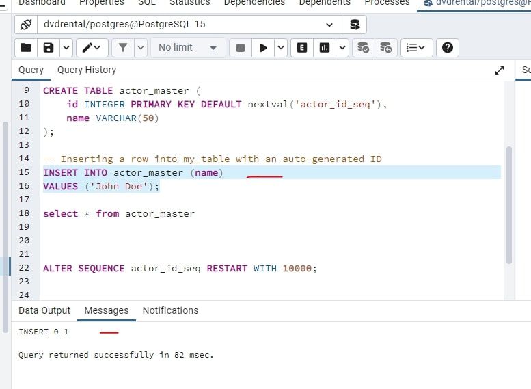This screenshot has width=531, height=389.
Task: Open the Data Output tab
Action: click(44, 310)
